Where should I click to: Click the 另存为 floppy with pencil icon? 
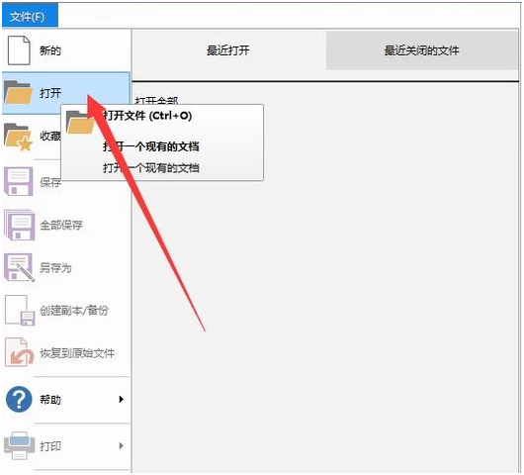pos(19,267)
